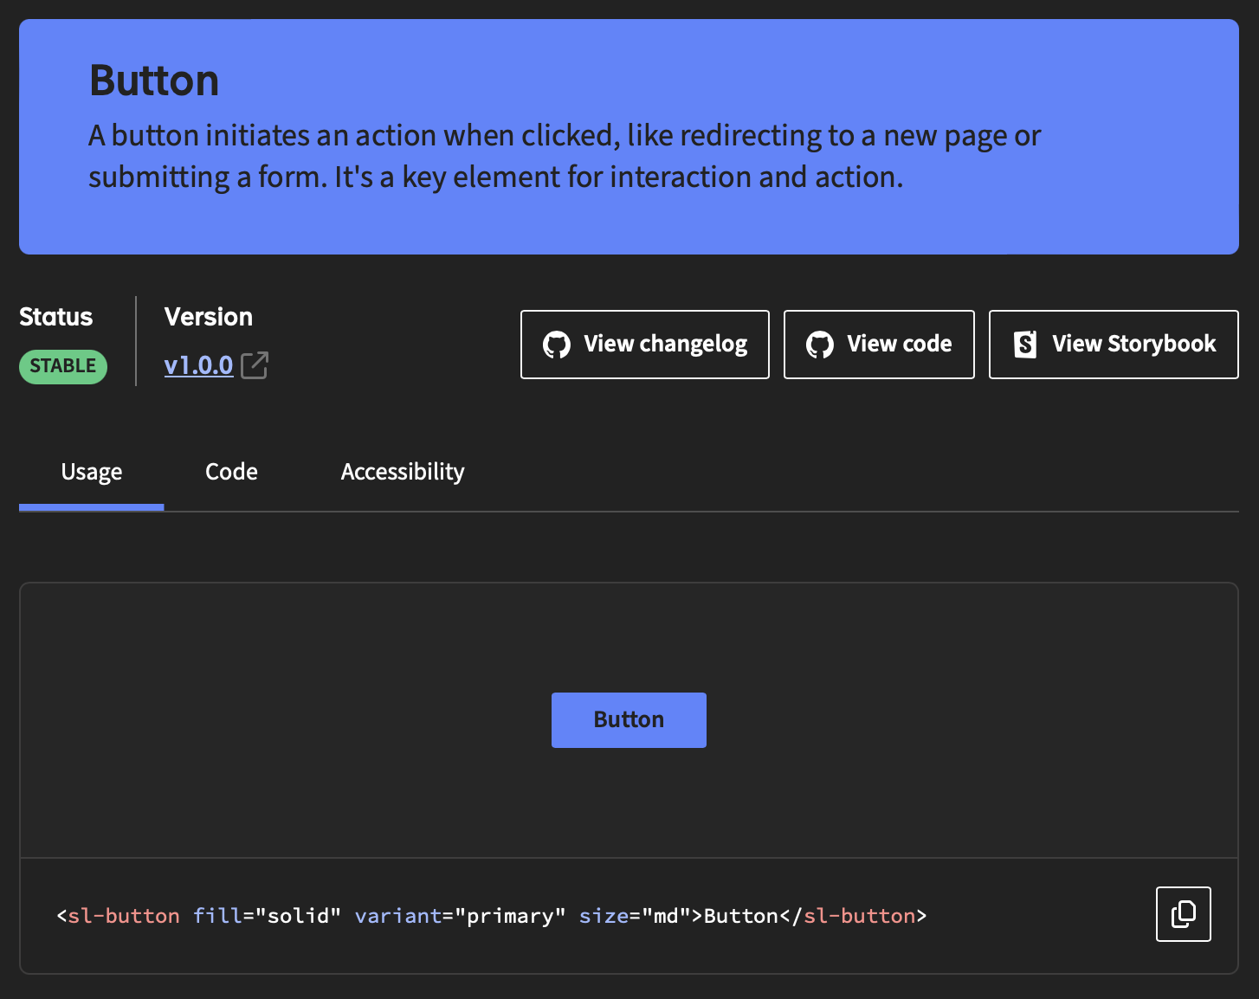The height and width of the screenshot is (999, 1259).
Task: Select the Accessibility tab
Action: [403, 473]
